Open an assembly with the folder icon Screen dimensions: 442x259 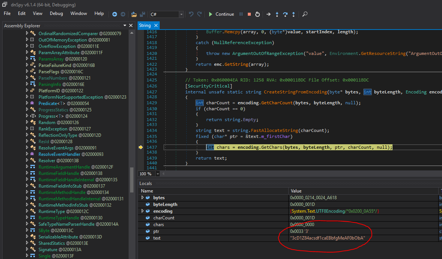pos(134,14)
